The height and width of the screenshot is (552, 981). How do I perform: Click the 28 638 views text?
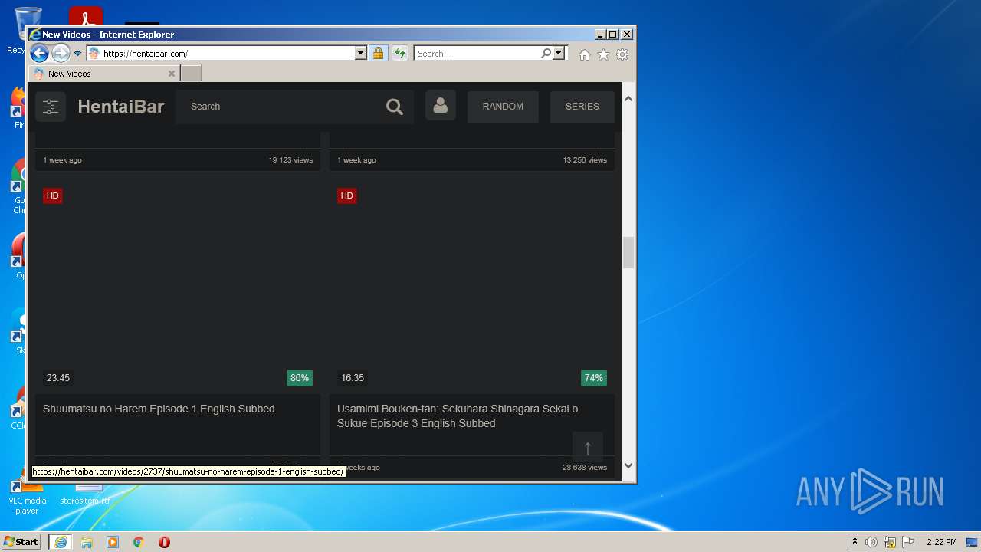coord(585,468)
